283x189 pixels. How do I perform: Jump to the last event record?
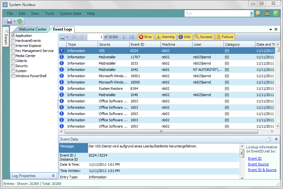[x=131, y=37]
